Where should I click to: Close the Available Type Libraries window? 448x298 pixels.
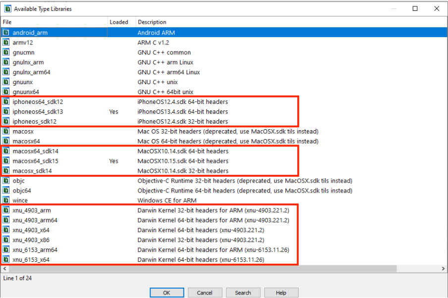coord(437,8)
